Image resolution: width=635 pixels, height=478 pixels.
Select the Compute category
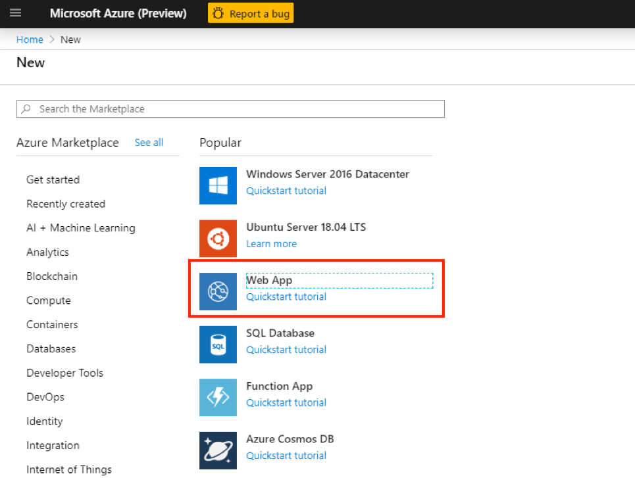[x=48, y=300]
